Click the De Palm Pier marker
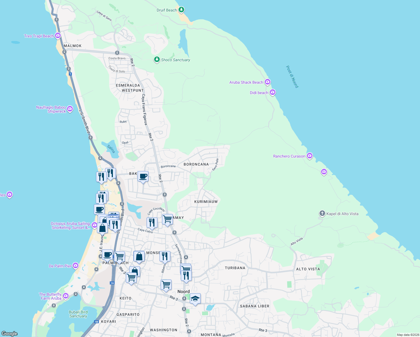 pos(75,265)
